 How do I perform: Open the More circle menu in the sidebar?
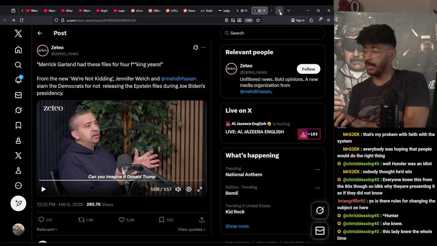18,186
